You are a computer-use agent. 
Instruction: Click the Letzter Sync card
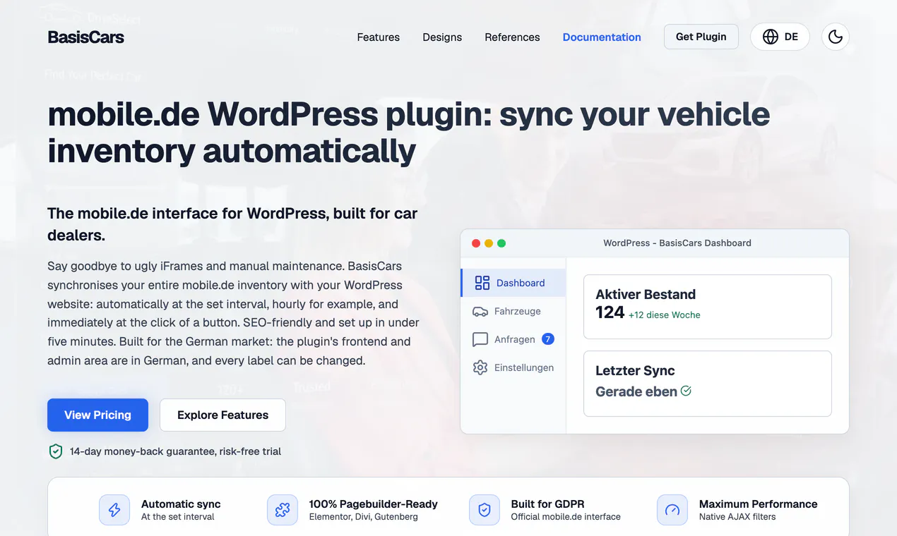click(708, 384)
